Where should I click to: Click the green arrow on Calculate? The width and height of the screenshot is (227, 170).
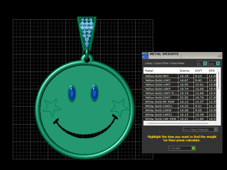[x=193, y=148]
